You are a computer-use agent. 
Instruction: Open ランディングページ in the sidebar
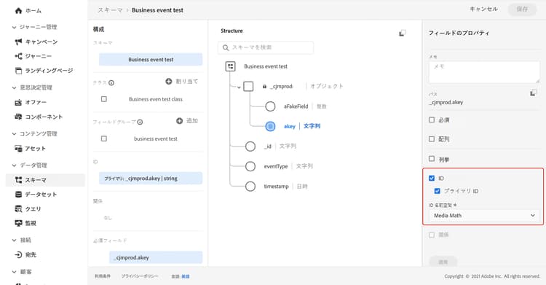pyautogui.click(x=44, y=71)
